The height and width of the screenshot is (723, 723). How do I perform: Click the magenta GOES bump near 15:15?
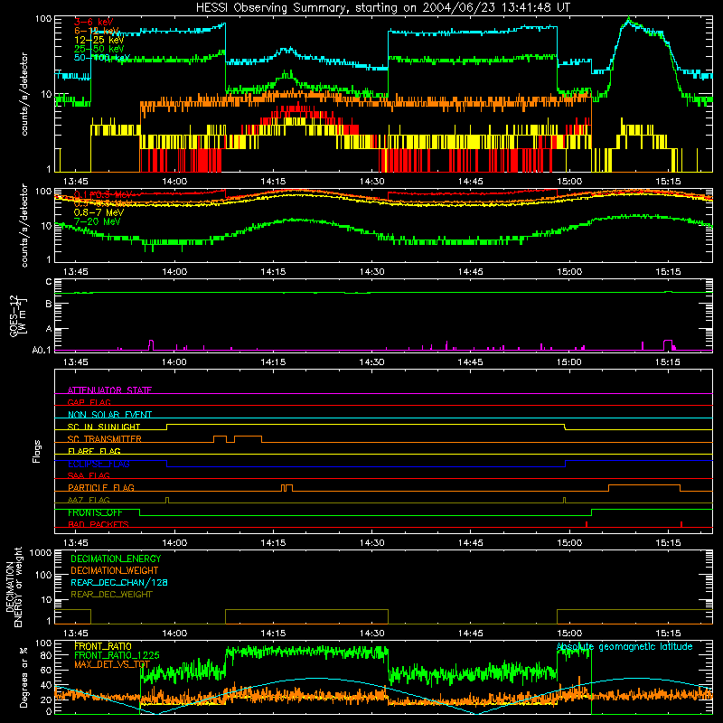(x=668, y=345)
